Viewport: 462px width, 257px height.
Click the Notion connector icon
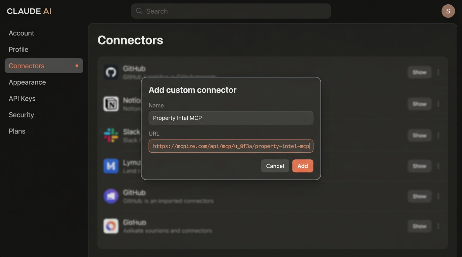pyautogui.click(x=111, y=104)
